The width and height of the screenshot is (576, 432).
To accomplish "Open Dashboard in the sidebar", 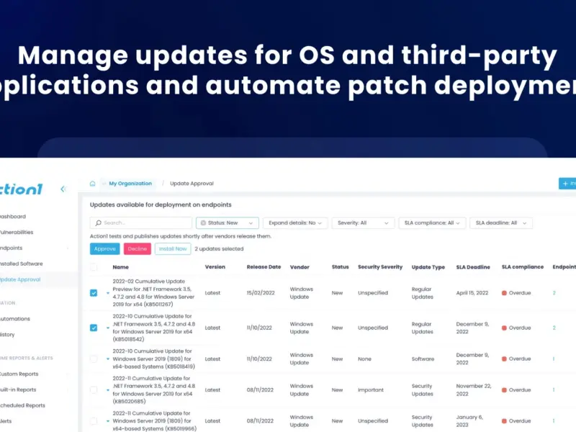I will [13, 217].
